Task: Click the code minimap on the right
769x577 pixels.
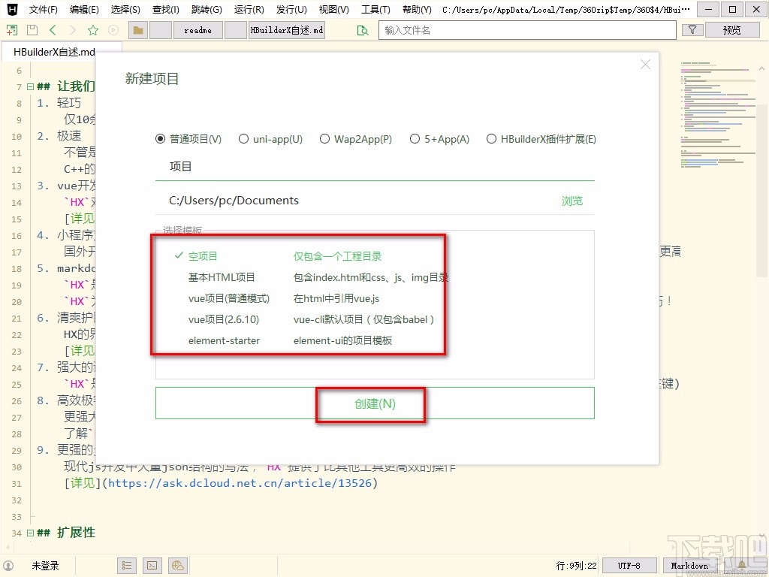Action: [718, 115]
